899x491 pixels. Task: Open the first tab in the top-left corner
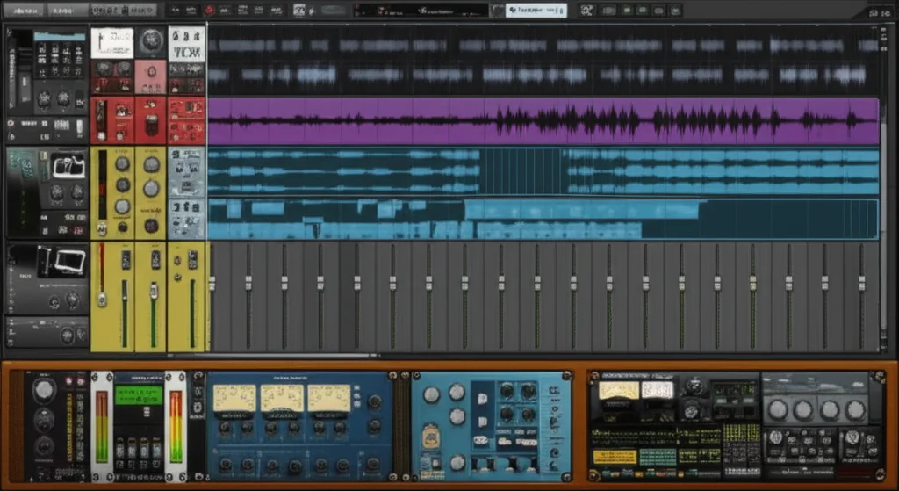pos(23,11)
